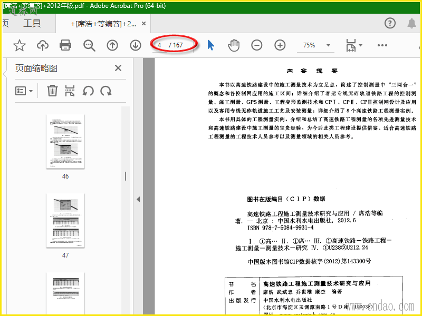Zoom in with the plus circle button

[x=280, y=45]
